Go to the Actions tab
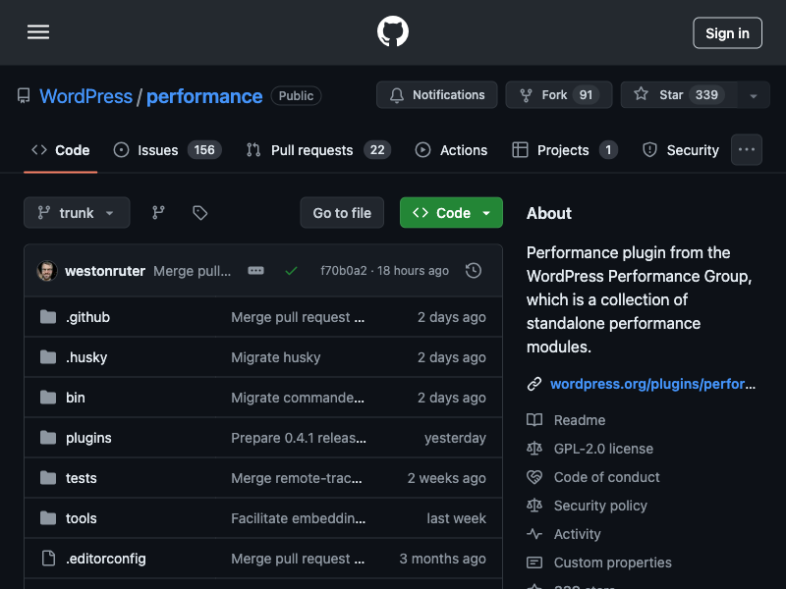 (451, 150)
